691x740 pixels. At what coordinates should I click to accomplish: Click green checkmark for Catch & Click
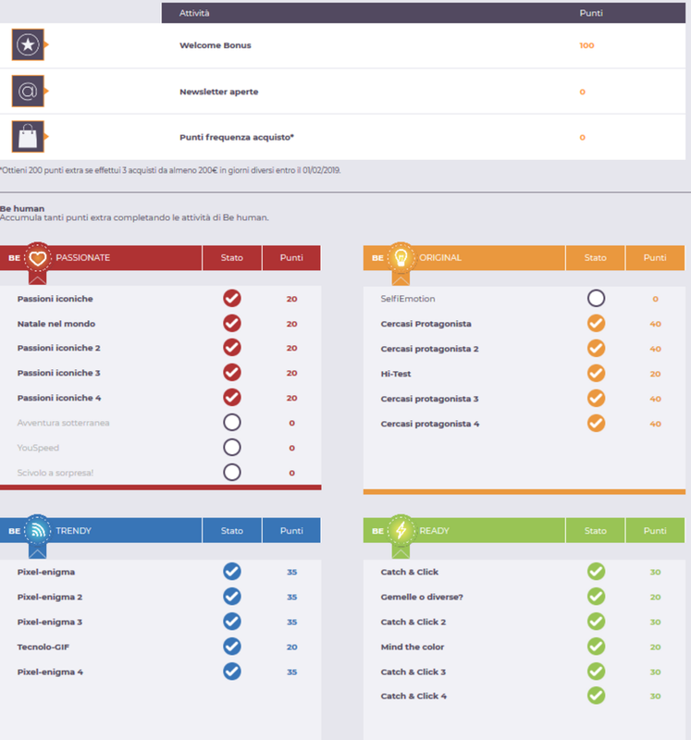pos(596,572)
